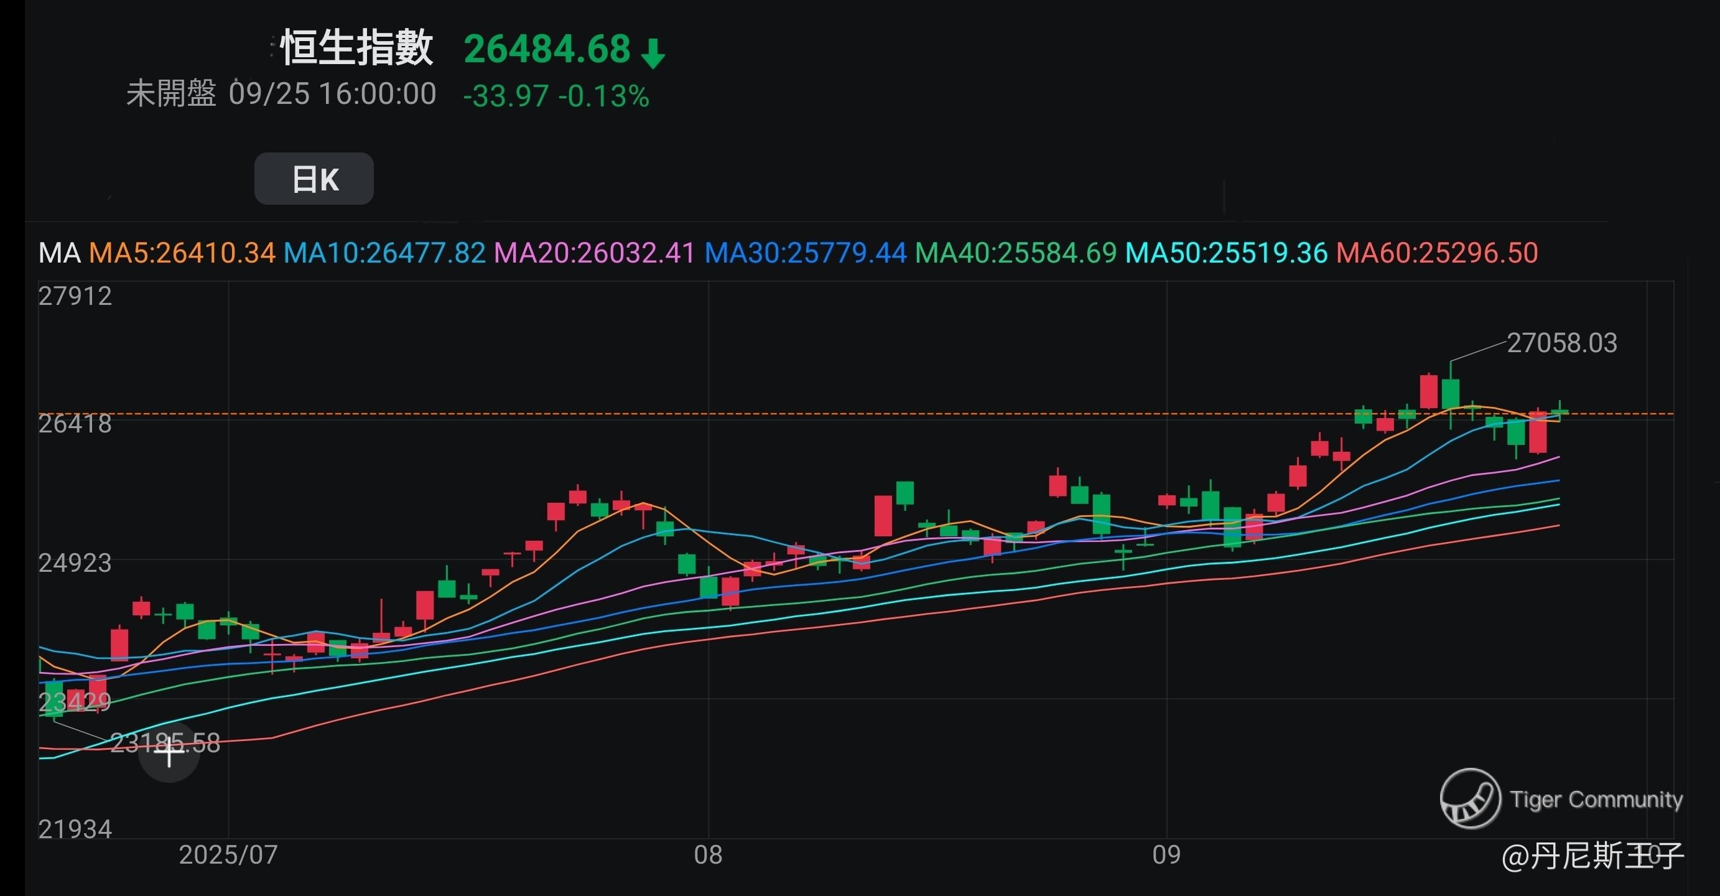
Task: Click the dotted handle left of 恒生指數
Action: point(272,47)
